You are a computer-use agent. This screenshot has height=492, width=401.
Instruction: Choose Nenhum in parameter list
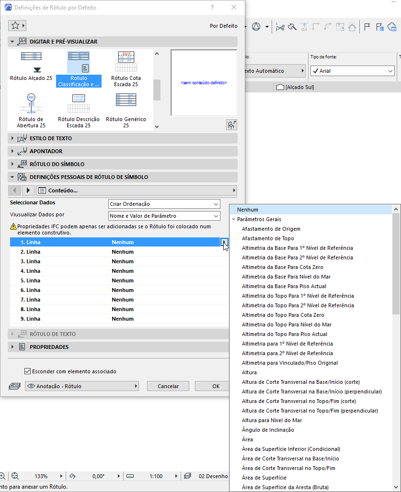click(311, 210)
